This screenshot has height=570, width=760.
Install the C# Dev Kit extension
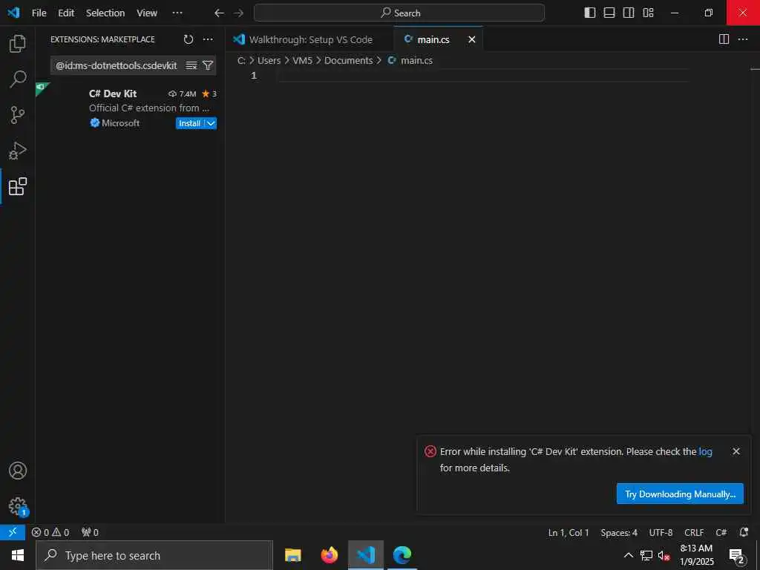click(x=189, y=123)
